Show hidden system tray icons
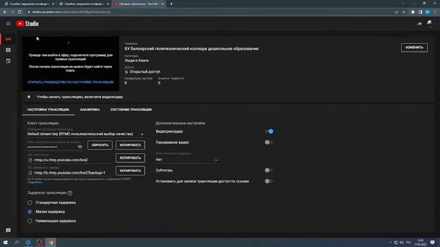 point(390,242)
